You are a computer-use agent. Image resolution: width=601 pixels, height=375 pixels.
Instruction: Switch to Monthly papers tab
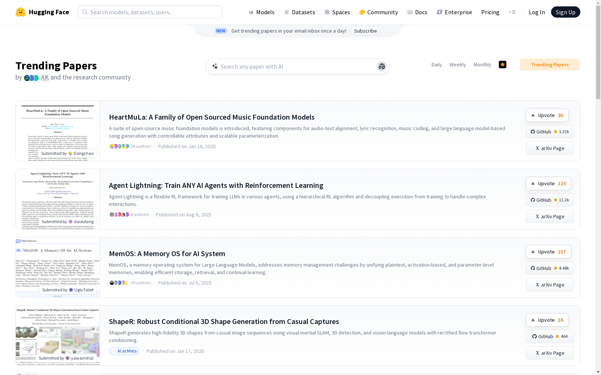click(x=482, y=64)
